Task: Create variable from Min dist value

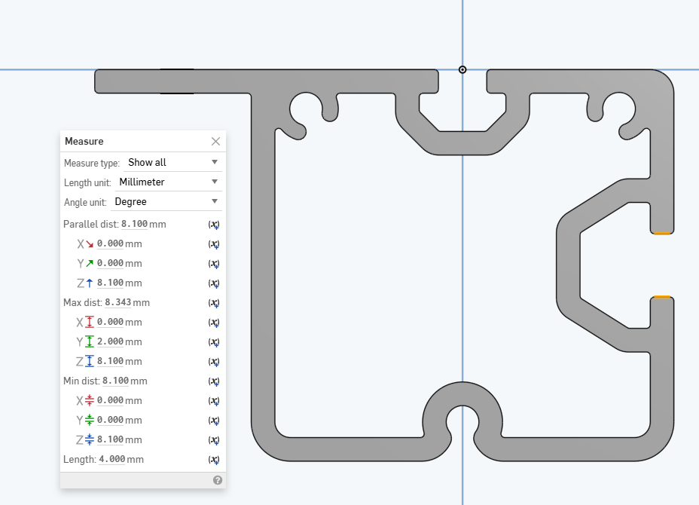Action: [x=214, y=381]
